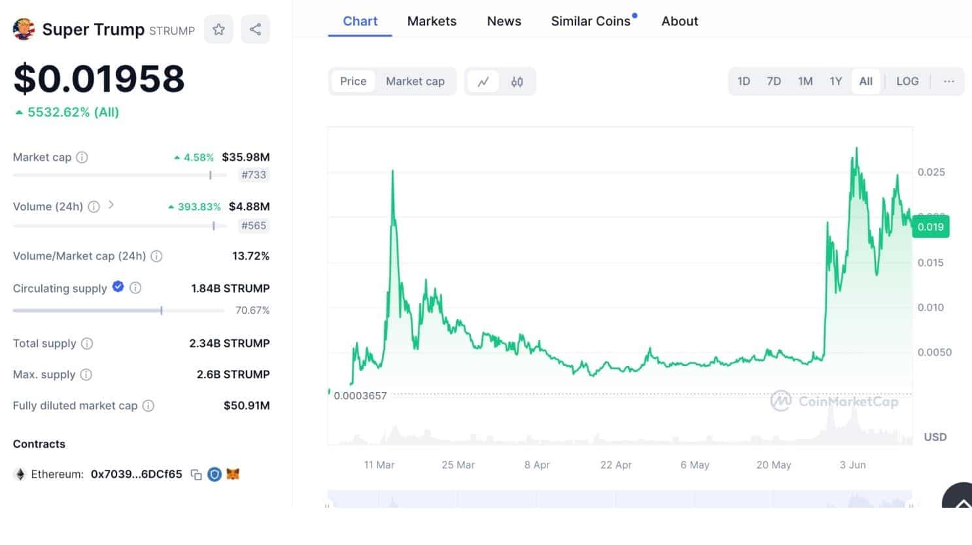Click the #565 volume rank badge
Viewport: 972px width, 545px height.
[254, 225]
